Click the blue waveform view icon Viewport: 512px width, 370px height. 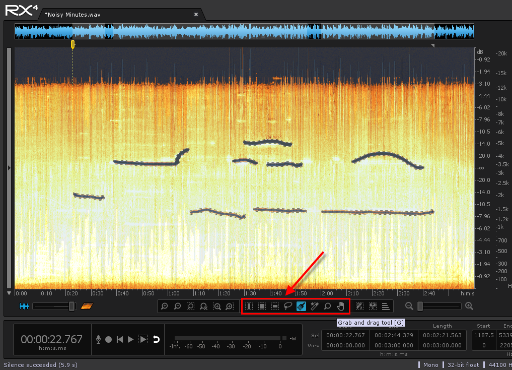pyautogui.click(x=24, y=306)
